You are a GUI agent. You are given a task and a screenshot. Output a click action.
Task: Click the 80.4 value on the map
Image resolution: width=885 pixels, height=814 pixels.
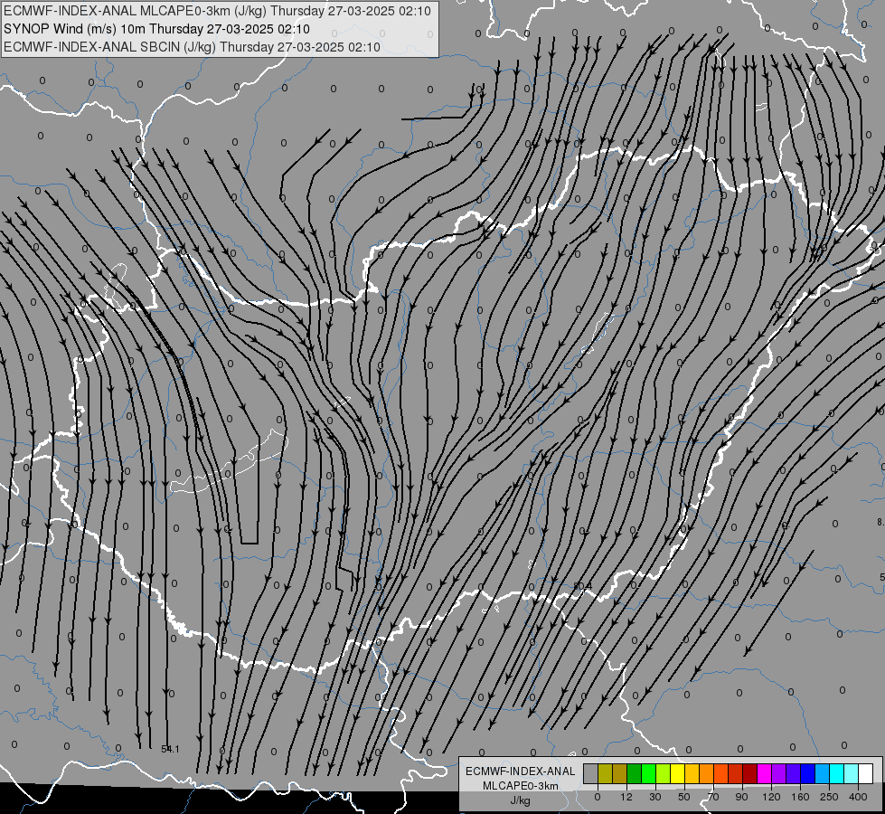pyautogui.click(x=582, y=586)
